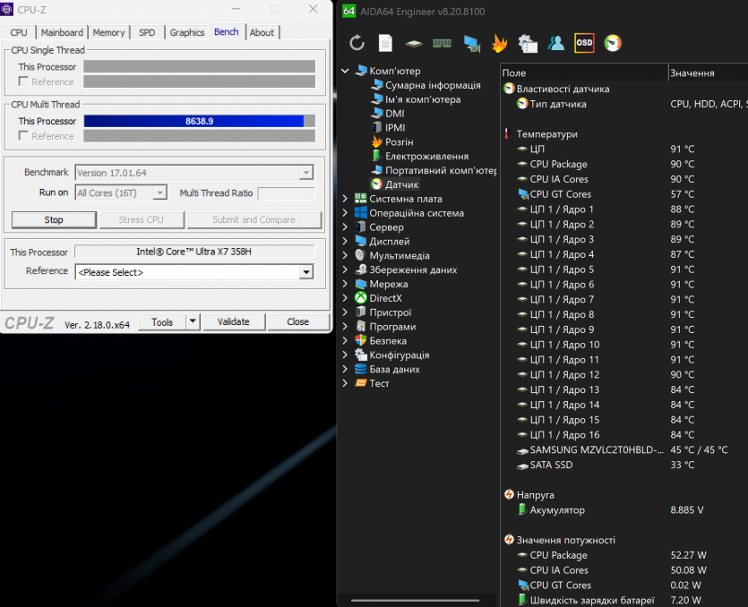Open the Report page icon in AIDA64

click(385, 43)
